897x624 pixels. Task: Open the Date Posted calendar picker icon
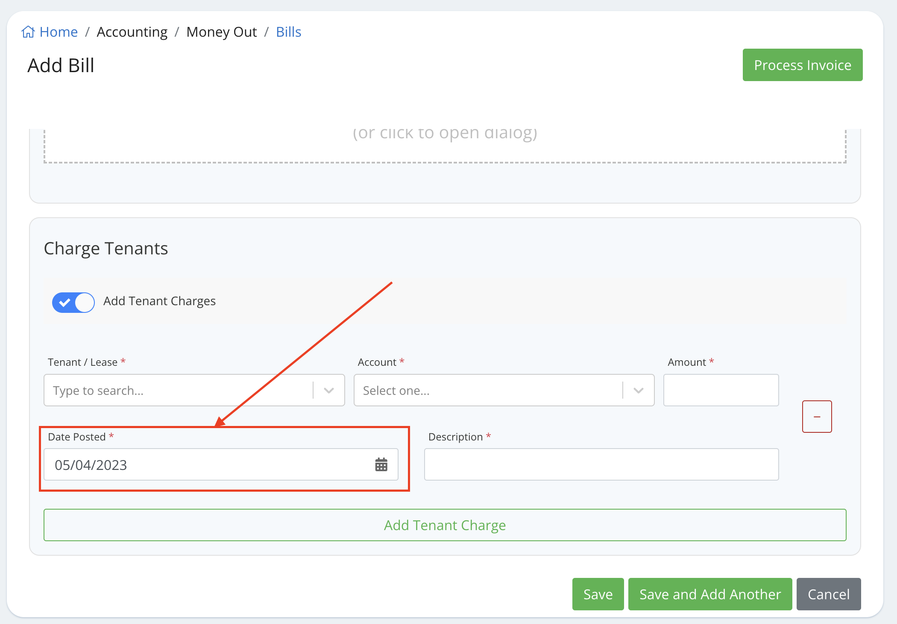click(381, 464)
